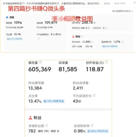Screen dimensions: 136x137
Task: Click the 增粉 791 text
Action: click(43, 131)
